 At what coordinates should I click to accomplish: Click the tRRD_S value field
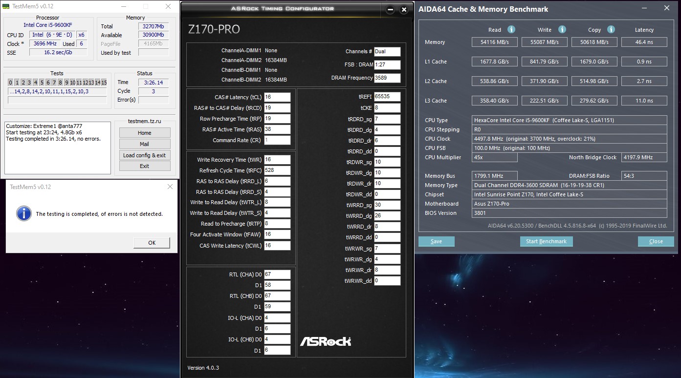point(277,192)
